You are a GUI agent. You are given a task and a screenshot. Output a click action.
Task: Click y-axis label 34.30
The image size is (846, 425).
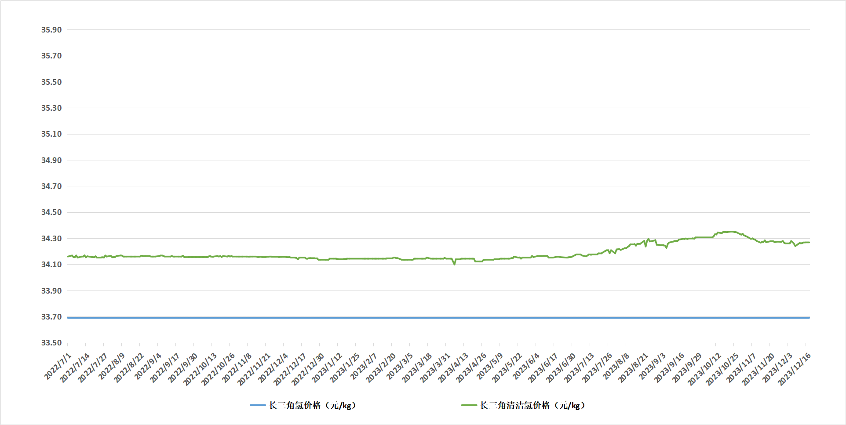tap(51, 239)
